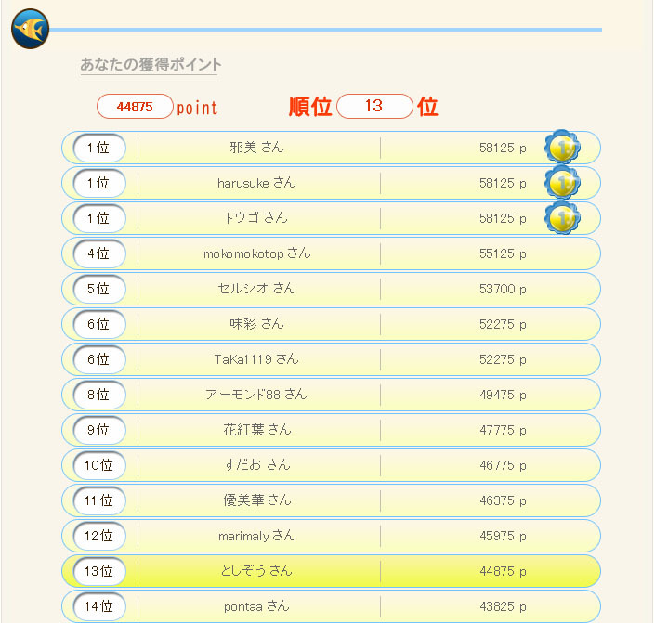Click the score 45975 p for marimaly
The height and width of the screenshot is (623, 655).
point(503,536)
